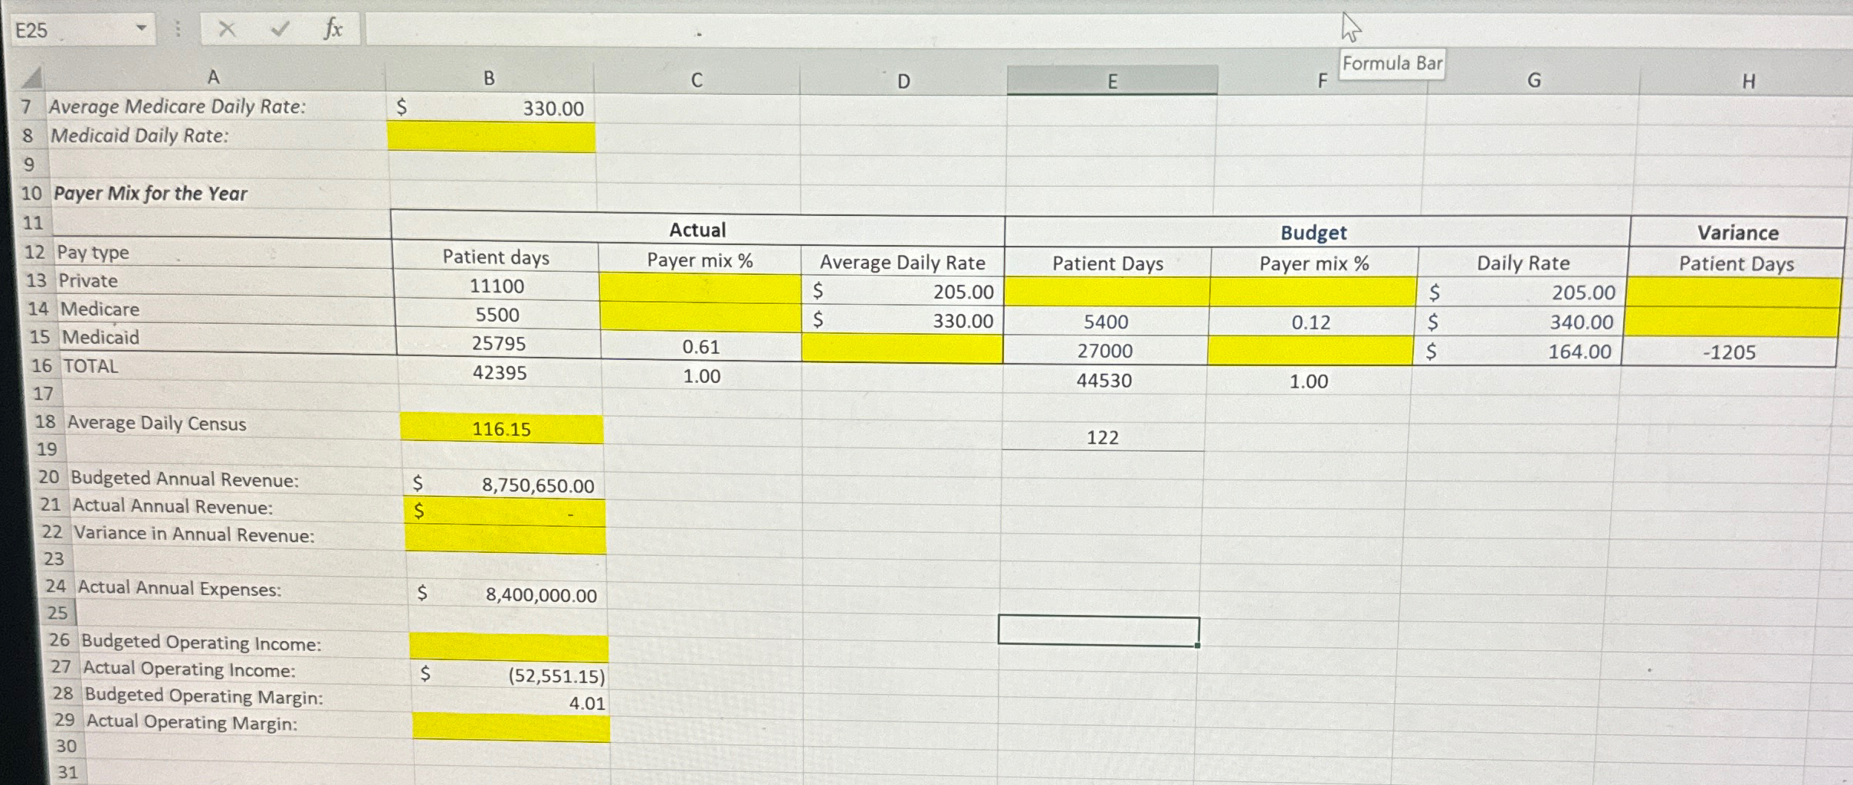The height and width of the screenshot is (785, 1853).
Task: Click the Cancel X icon beside formula bar
Action: pyautogui.click(x=227, y=28)
